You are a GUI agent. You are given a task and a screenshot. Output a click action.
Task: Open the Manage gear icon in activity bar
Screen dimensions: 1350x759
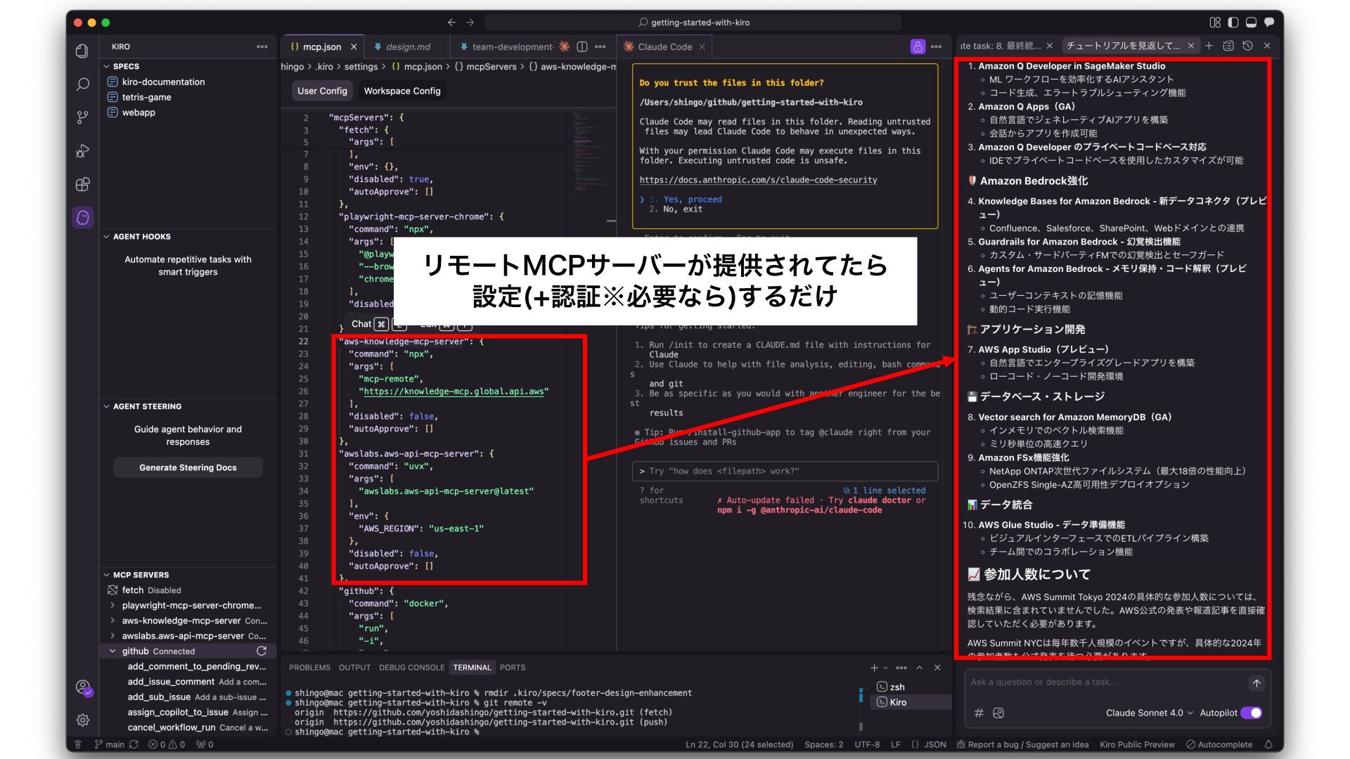[x=82, y=720]
